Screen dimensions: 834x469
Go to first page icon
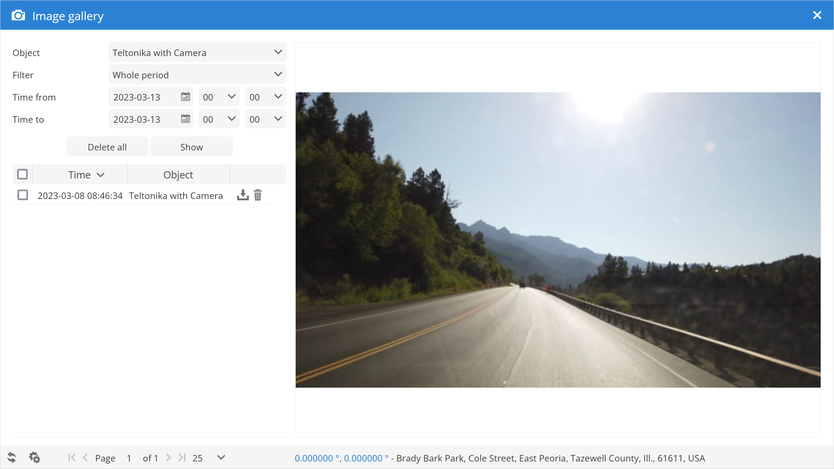(x=72, y=457)
